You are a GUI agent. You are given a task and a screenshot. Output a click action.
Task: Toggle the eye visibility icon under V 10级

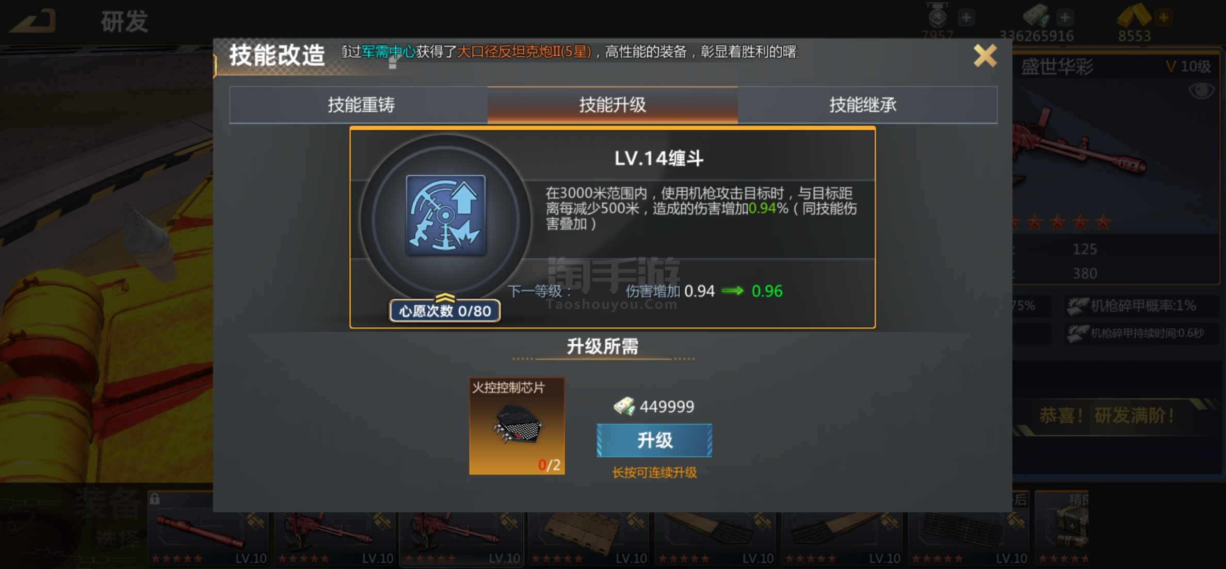(1201, 91)
